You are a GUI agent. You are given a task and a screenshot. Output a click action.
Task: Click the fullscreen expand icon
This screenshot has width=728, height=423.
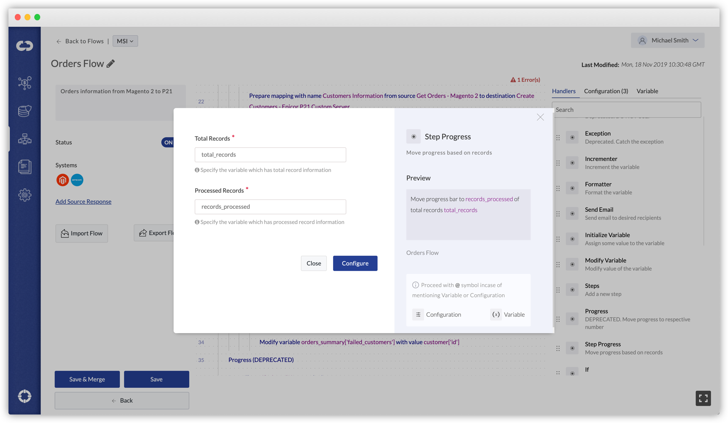point(703,398)
